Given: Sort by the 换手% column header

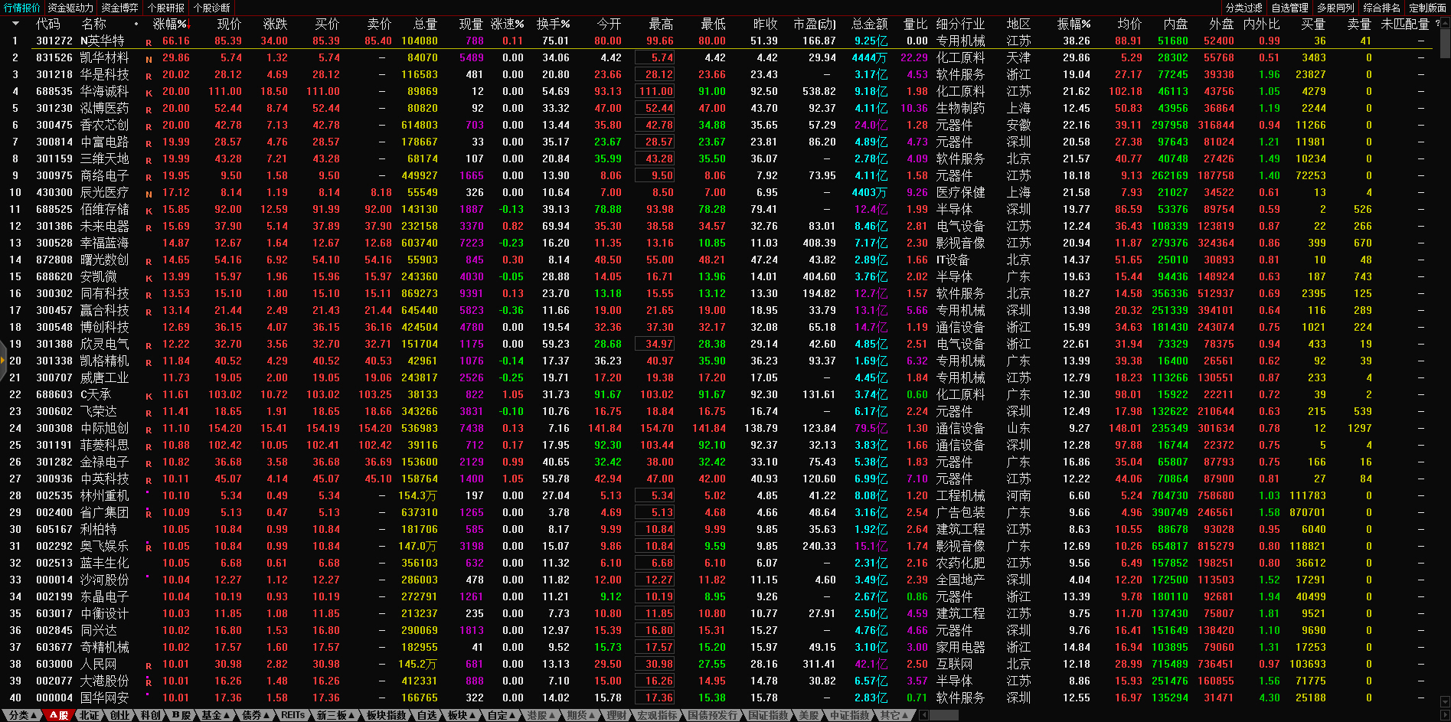Looking at the screenshot, I should pos(553,25).
